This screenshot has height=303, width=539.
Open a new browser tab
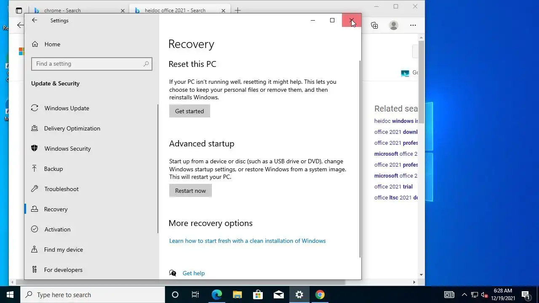coord(237,10)
